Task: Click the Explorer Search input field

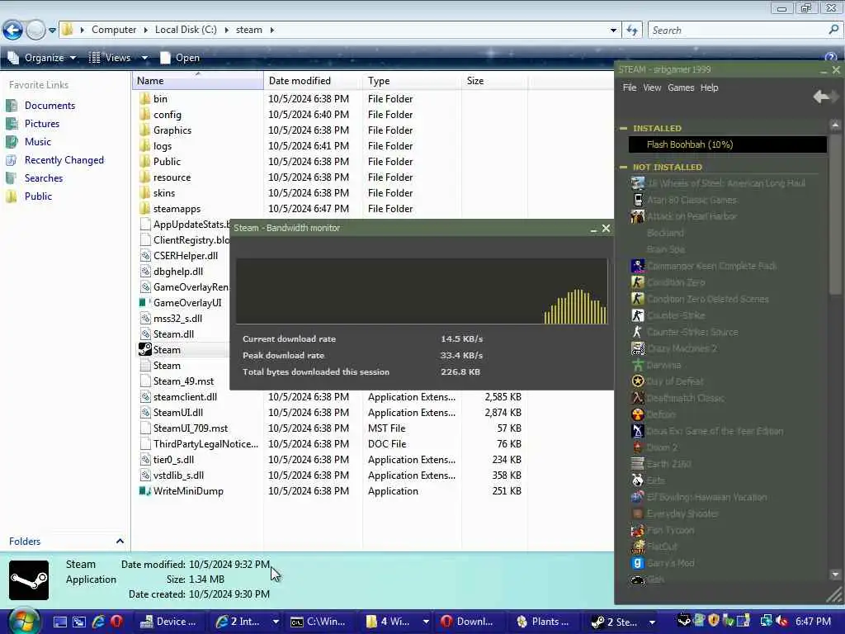Action: coord(739,31)
